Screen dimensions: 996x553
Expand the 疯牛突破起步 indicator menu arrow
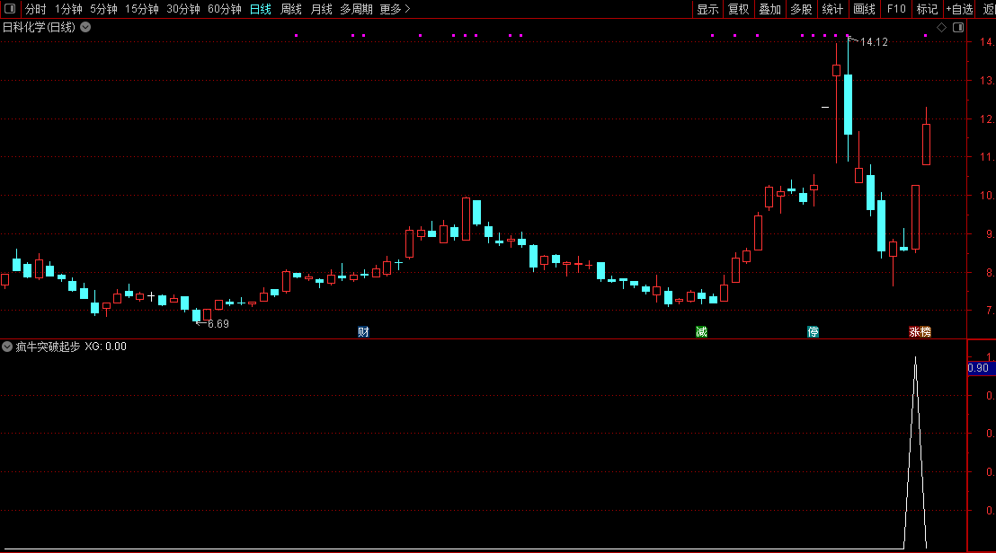7,347
